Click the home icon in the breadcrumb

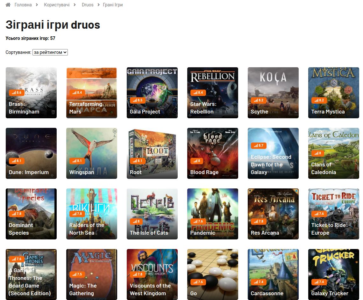8,5
